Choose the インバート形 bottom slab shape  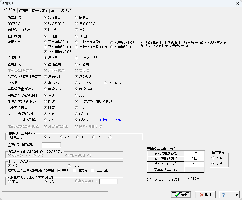(77, 58)
